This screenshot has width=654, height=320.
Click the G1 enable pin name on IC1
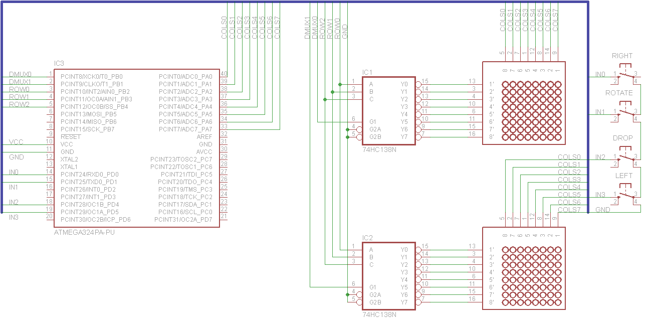point(372,121)
